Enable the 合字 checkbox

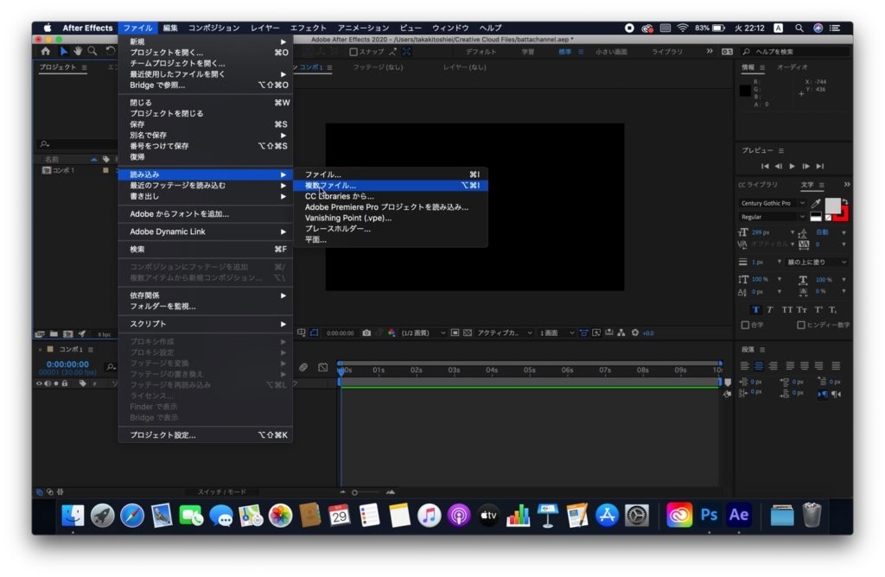745,325
